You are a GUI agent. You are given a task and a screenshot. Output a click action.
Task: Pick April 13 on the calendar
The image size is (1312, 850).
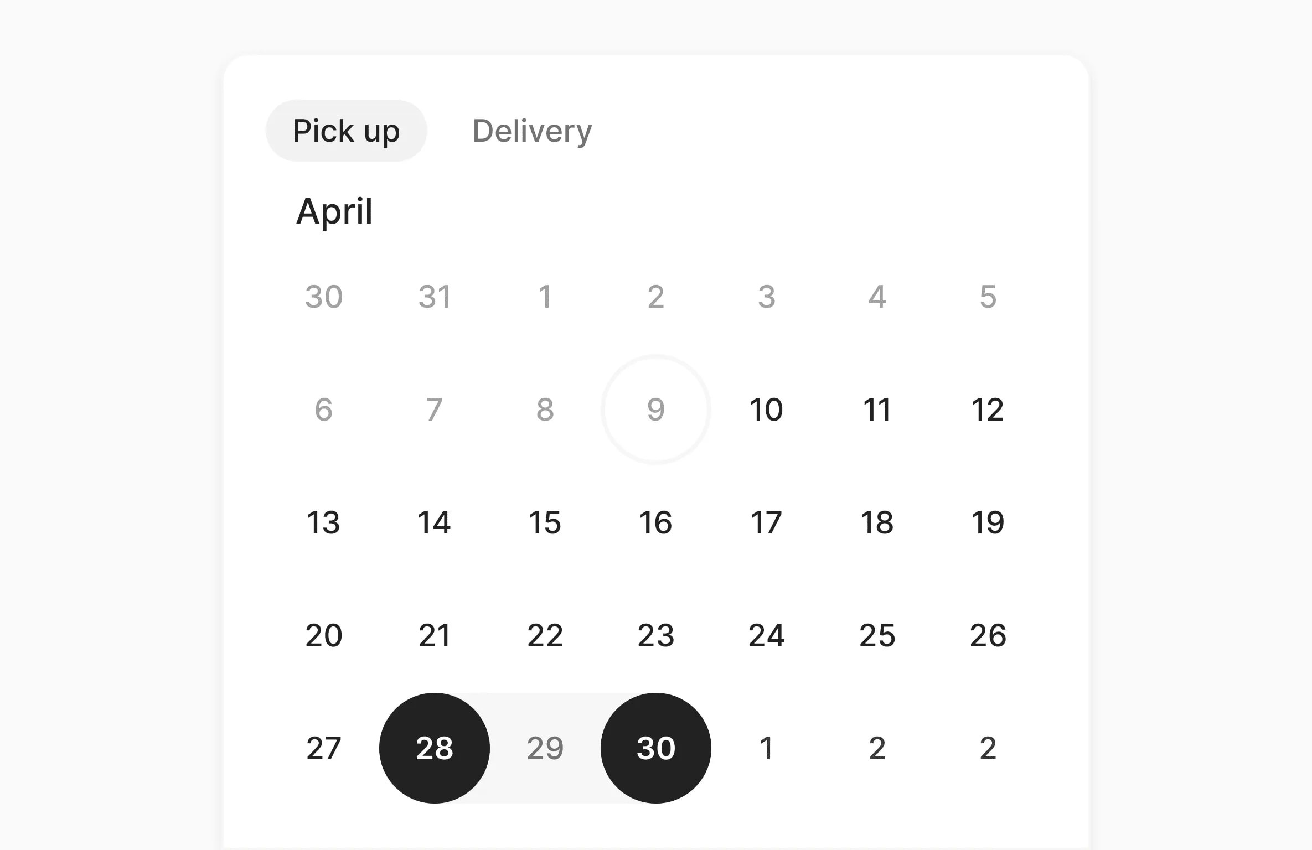[324, 522]
